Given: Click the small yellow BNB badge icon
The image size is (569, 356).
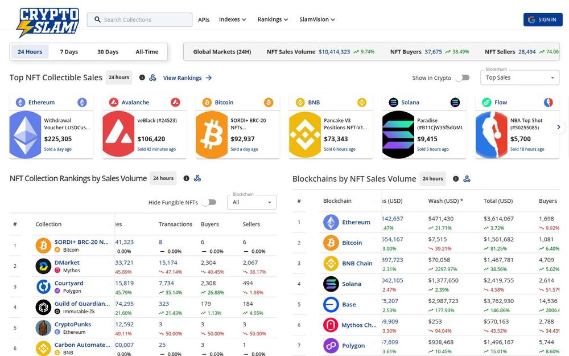Looking at the screenshot, I should (x=362, y=103).
